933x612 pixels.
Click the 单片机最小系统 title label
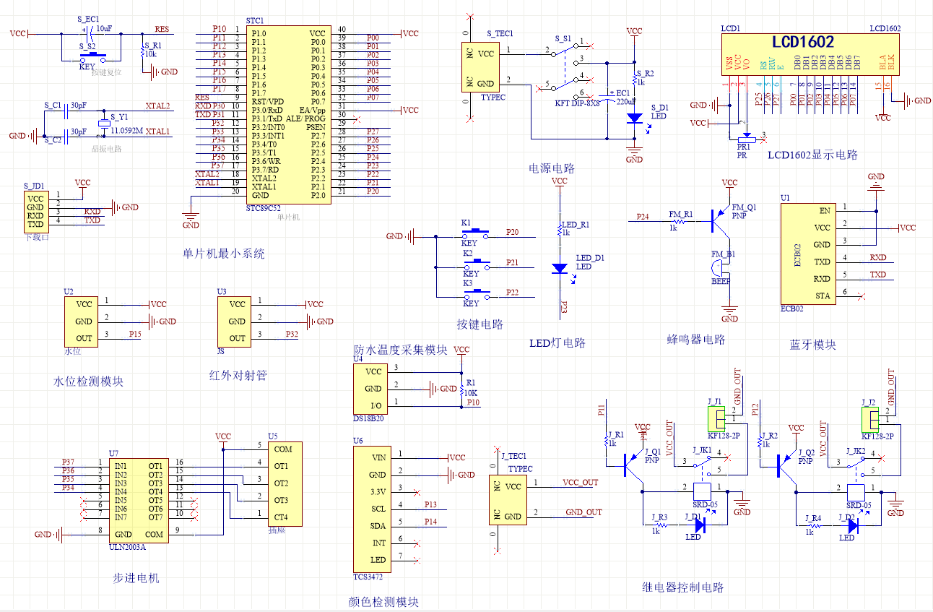224,254
